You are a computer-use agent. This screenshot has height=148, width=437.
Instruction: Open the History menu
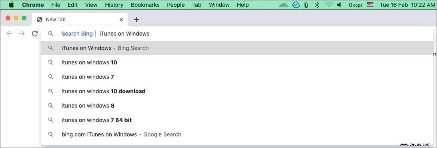[x=114, y=5]
